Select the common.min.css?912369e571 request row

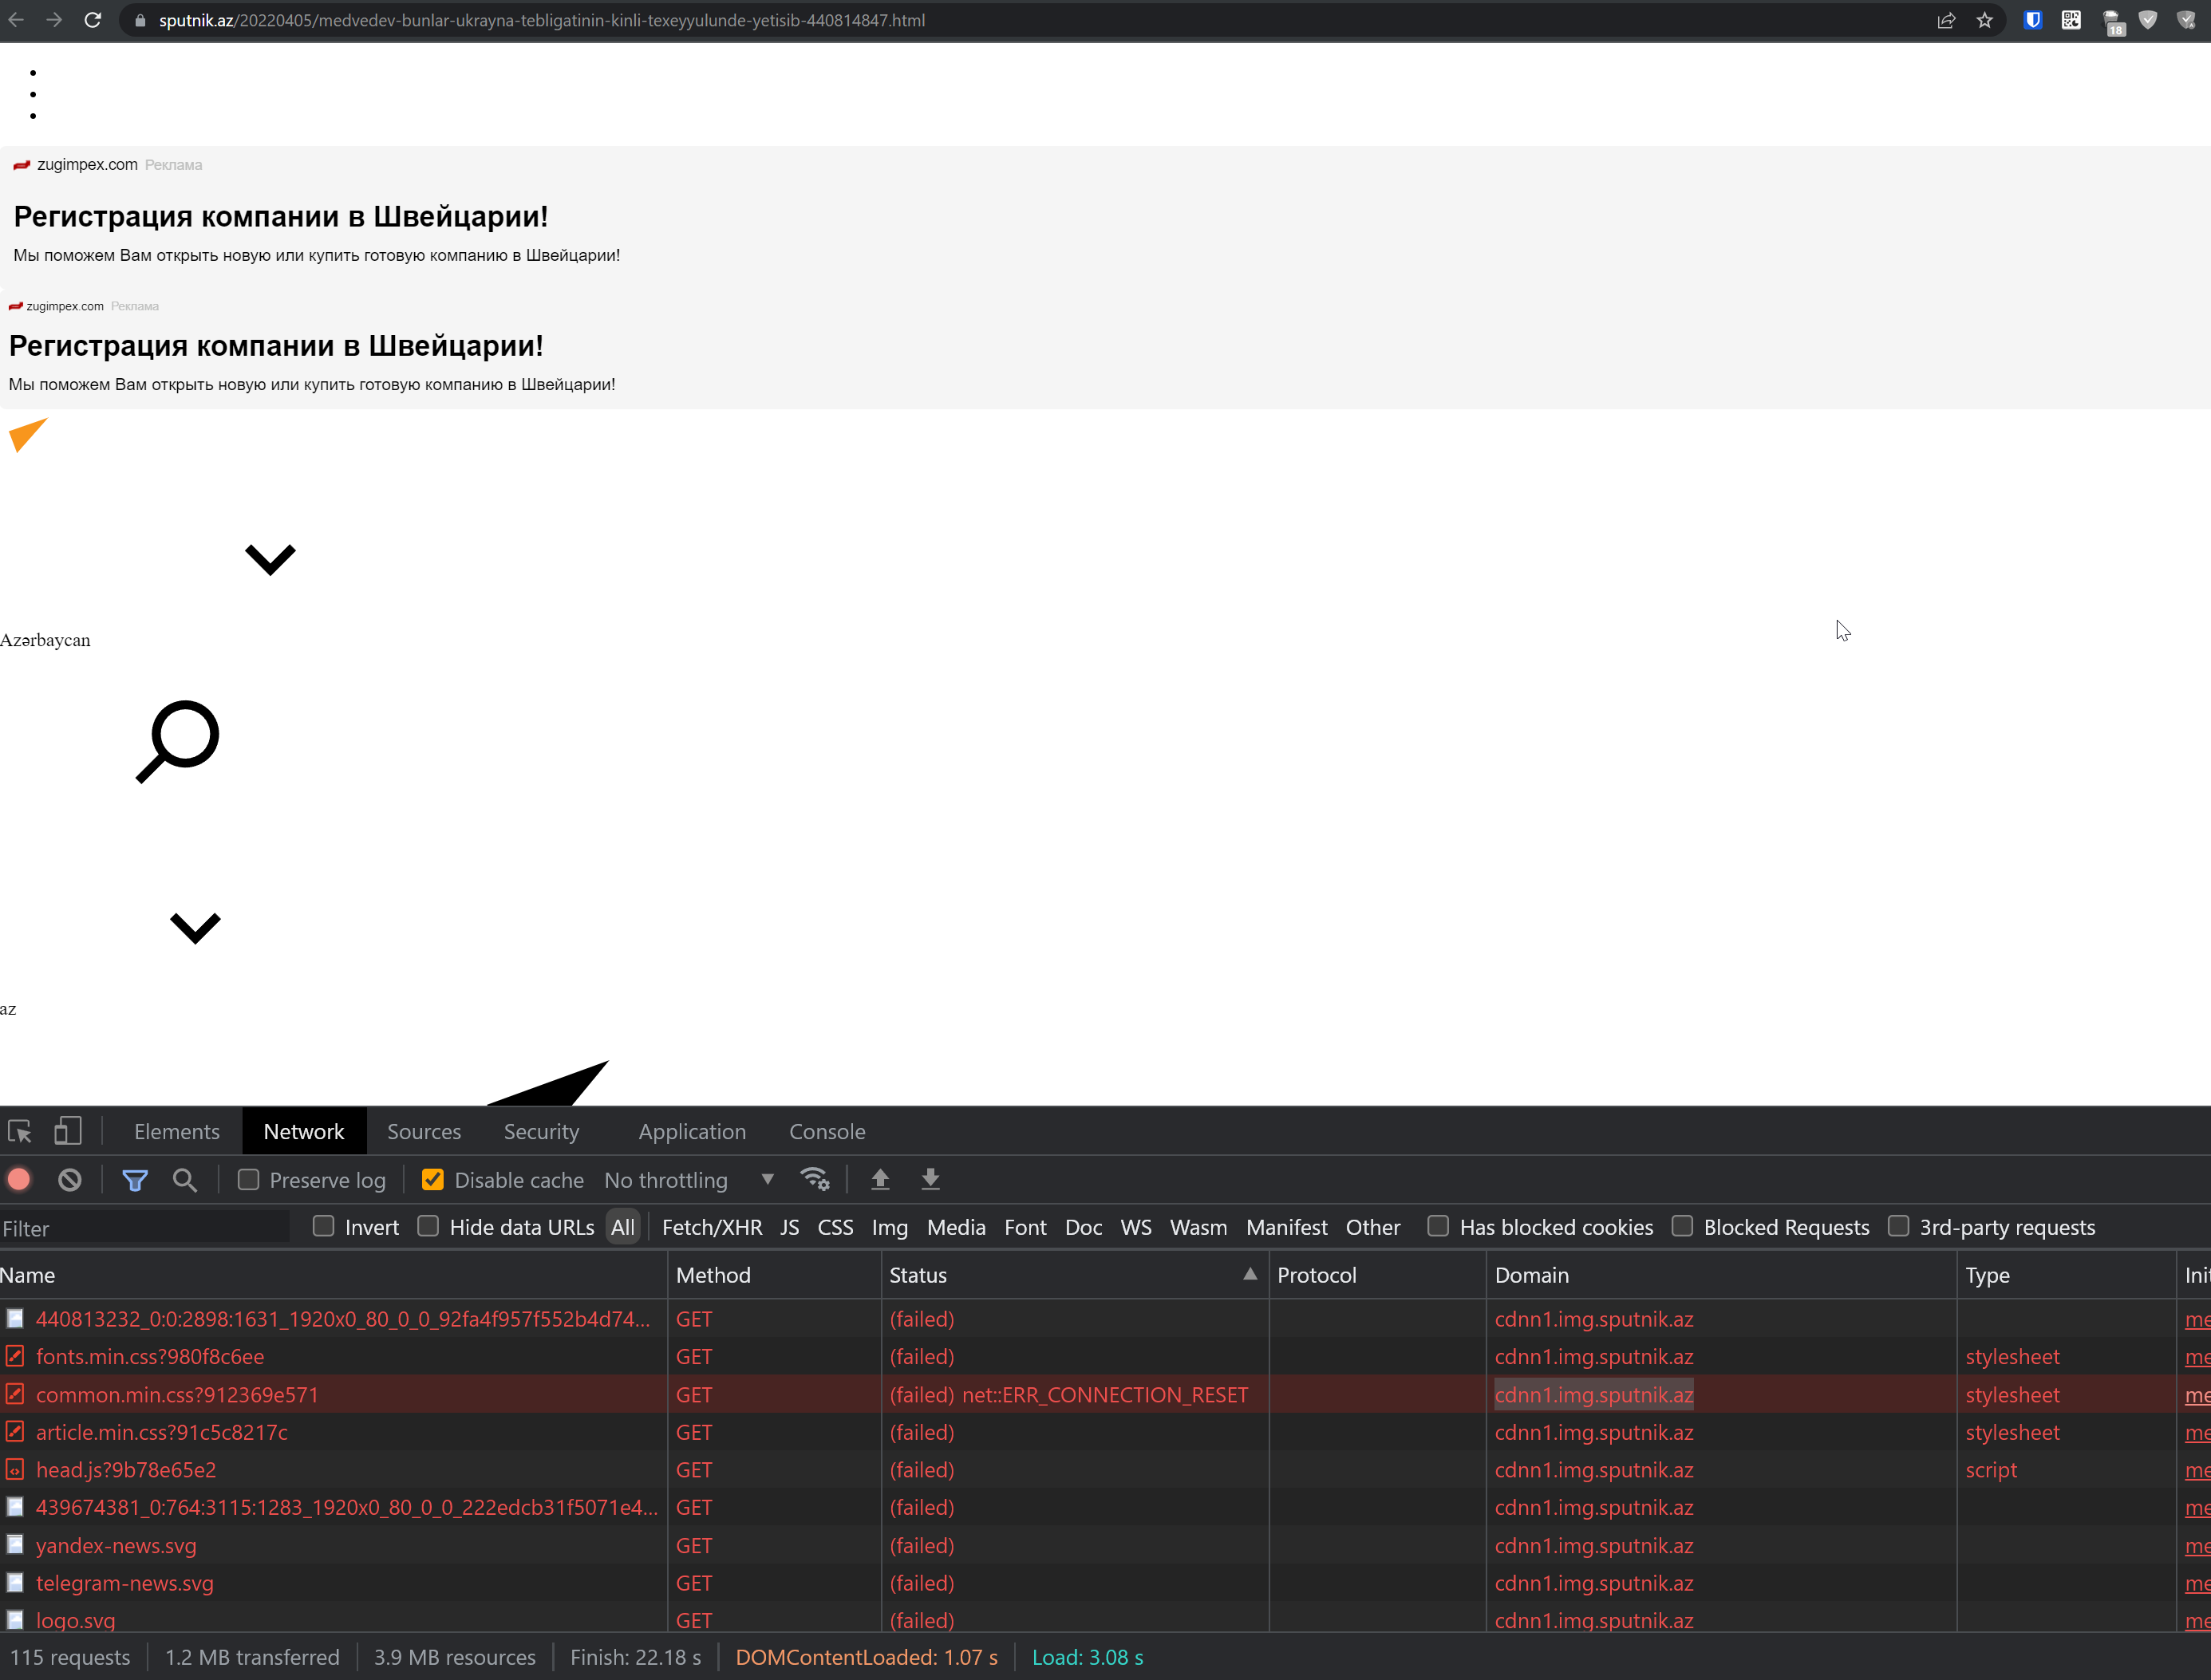1105,1394
